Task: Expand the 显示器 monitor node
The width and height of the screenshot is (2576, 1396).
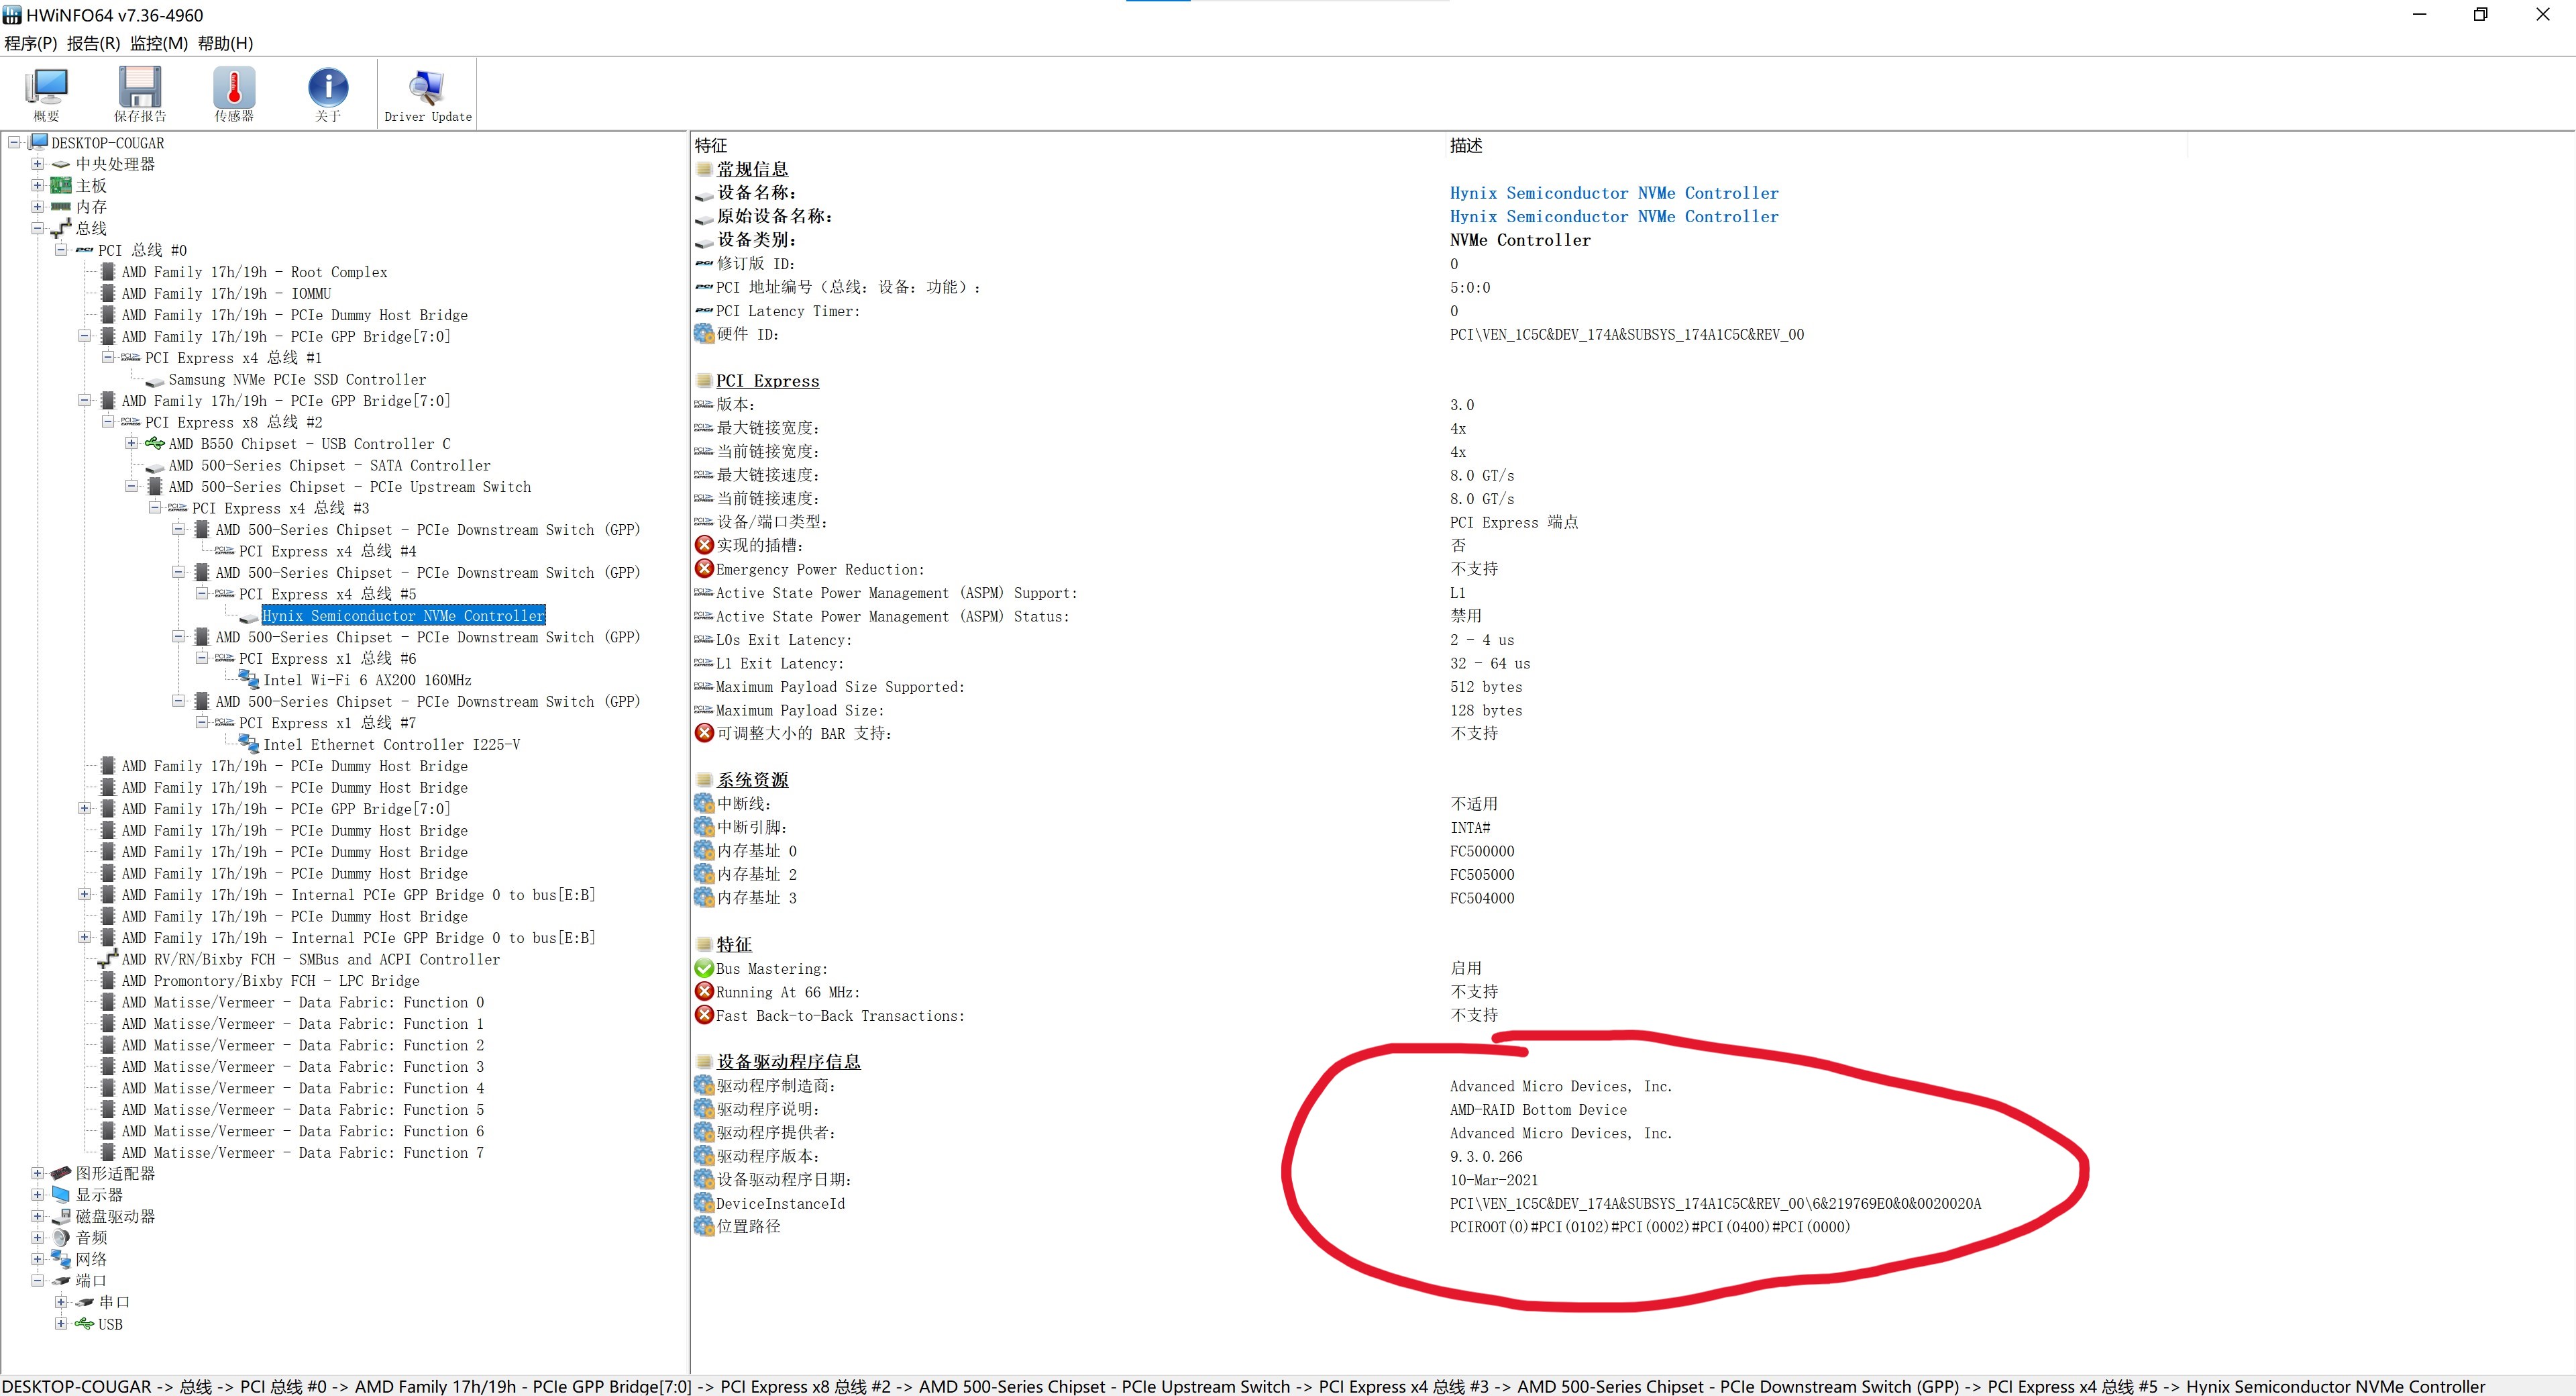Action: pos(37,1195)
